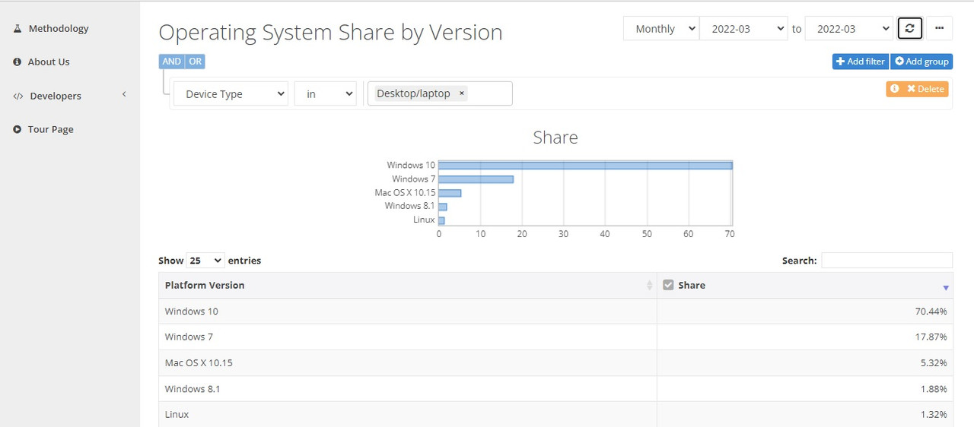Open Developers in the sidebar

click(56, 96)
